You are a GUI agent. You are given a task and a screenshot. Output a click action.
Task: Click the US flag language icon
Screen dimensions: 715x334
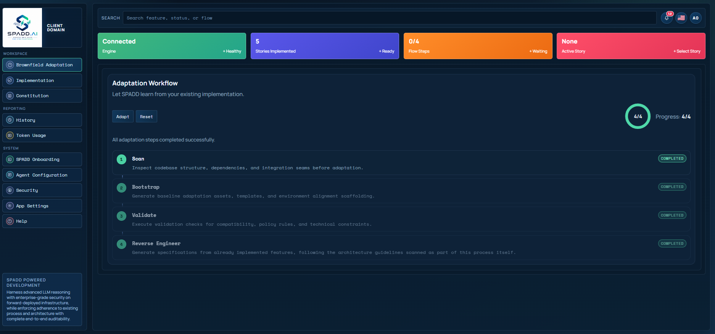coord(681,18)
